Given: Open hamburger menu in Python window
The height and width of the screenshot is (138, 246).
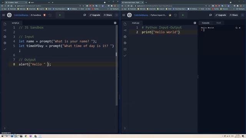Looking at the screenshot, I should [x=124, y=15].
